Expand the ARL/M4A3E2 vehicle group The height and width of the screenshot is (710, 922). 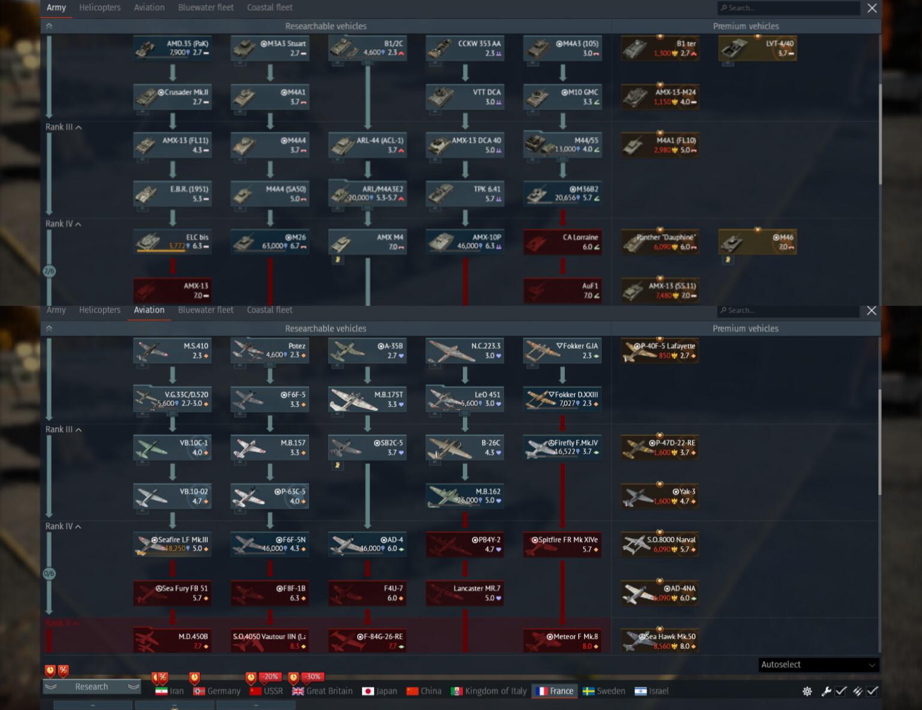coord(367,194)
